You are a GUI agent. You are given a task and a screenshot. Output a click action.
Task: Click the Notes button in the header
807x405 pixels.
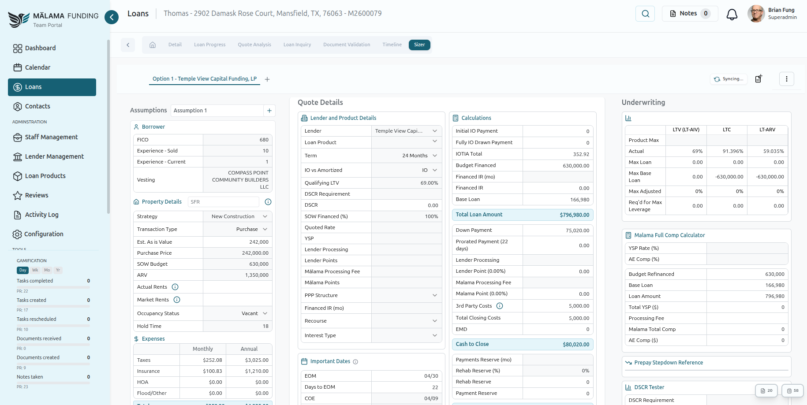[689, 14]
